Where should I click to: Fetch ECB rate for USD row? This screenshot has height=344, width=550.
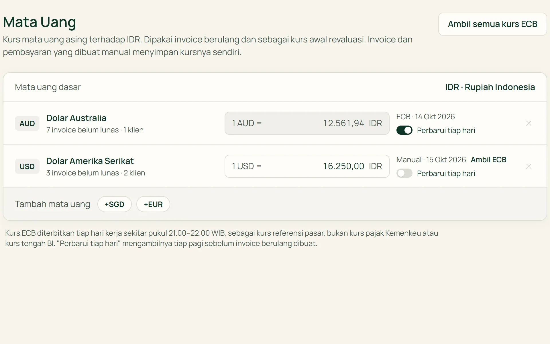tap(488, 160)
